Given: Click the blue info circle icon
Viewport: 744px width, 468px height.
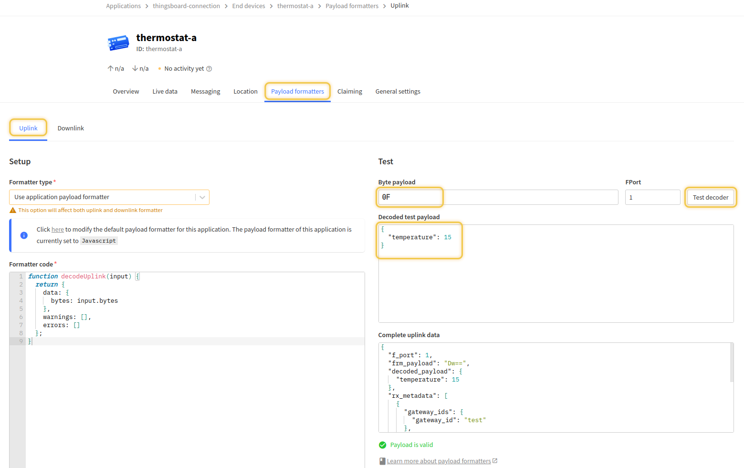Looking at the screenshot, I should [x=24, y=235].
